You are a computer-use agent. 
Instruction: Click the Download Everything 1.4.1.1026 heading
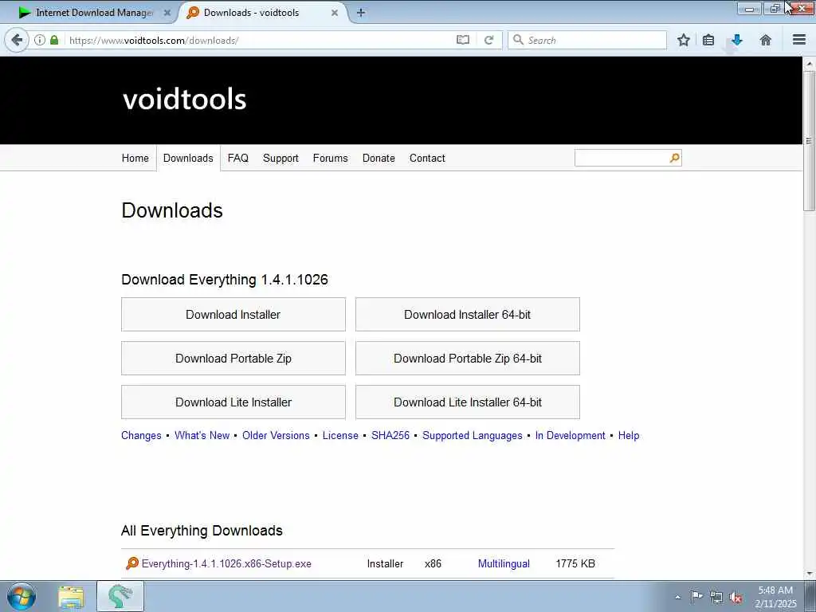(x=224, y=280)
